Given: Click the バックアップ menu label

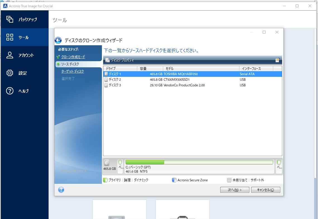Looking at the screenshot, I should click(28, 20).
